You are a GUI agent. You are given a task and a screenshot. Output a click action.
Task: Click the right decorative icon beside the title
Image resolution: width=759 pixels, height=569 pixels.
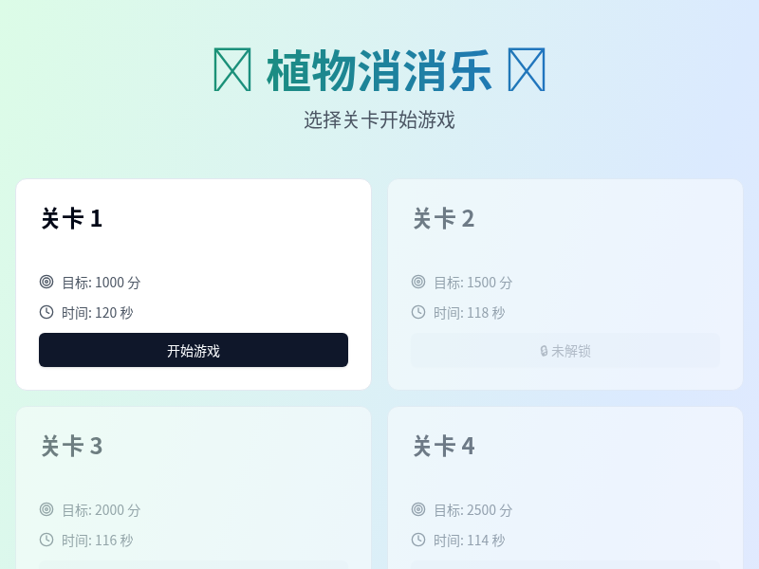(529, 68)
